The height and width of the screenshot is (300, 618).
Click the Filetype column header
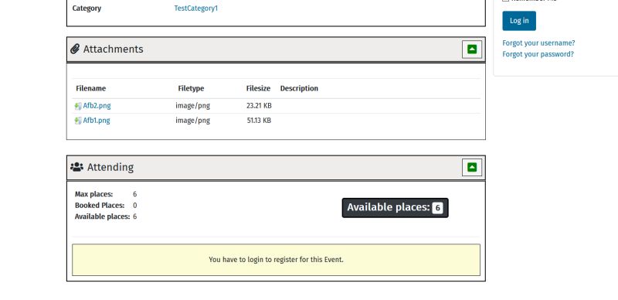pos(191,88)
